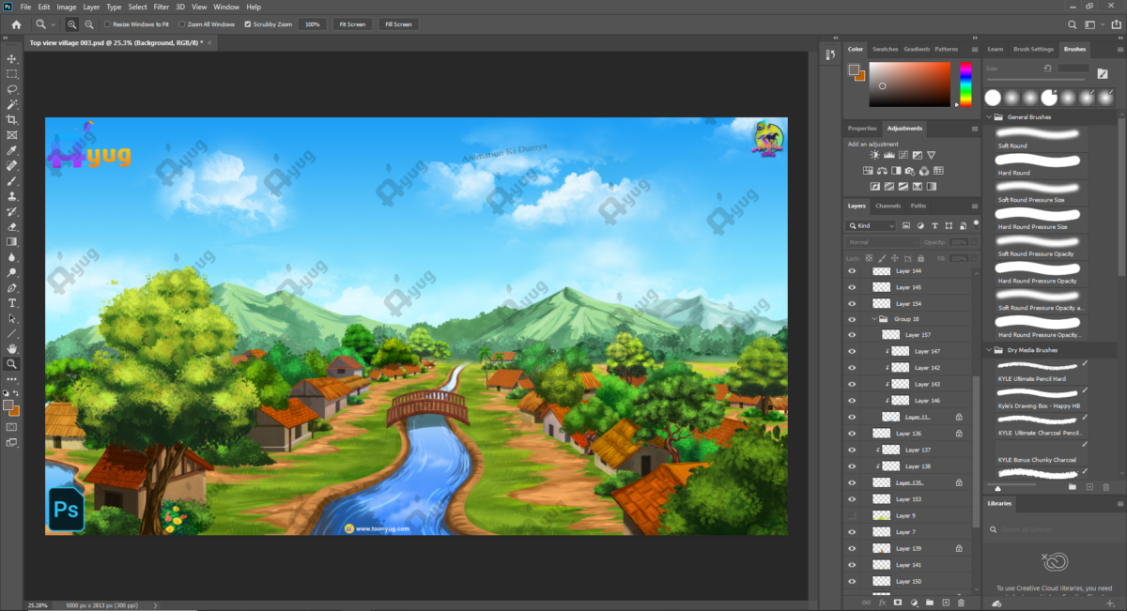Image resolution: width=1127 pixels, height=611 pixels.
Task: Select the Hand tool
Action: tap(12, 349)
